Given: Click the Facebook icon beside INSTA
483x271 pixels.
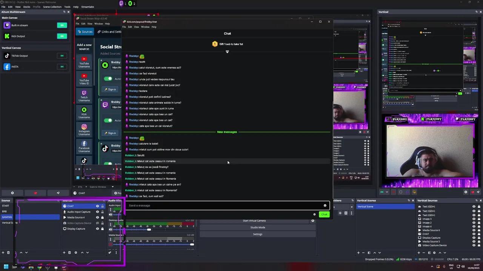Looking at the screenshot, I should pos(7,67).
